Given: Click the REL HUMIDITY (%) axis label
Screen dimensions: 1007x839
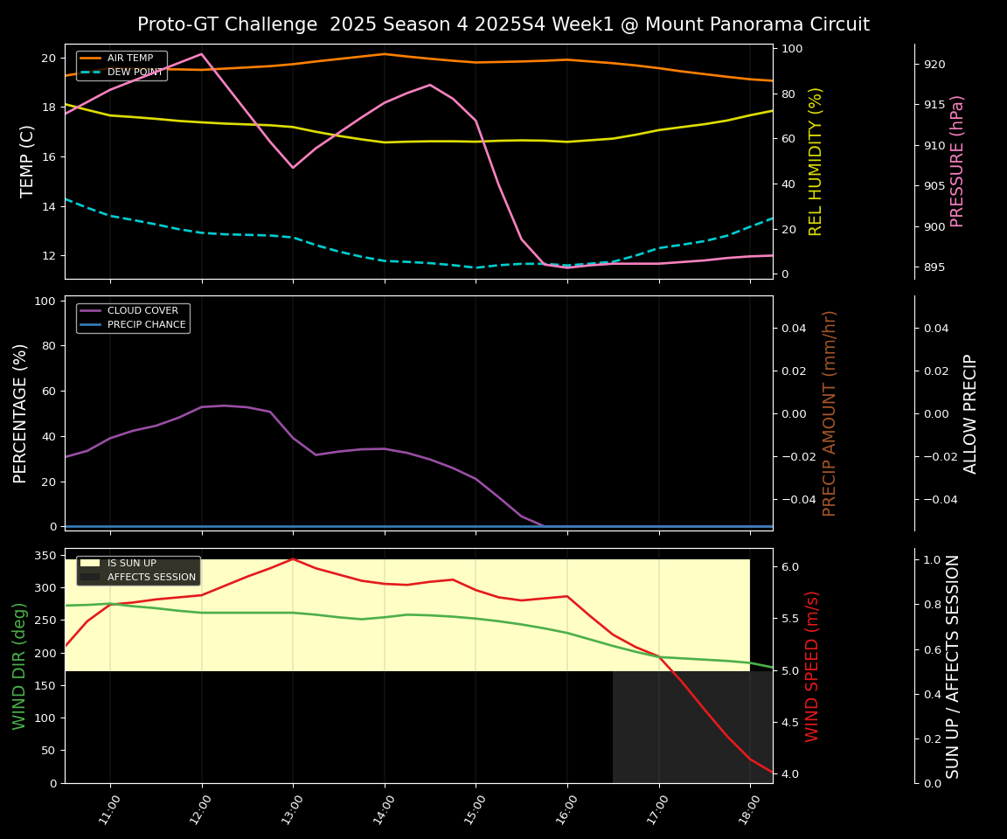Looking at the screenshot, I should pos(816,161).
